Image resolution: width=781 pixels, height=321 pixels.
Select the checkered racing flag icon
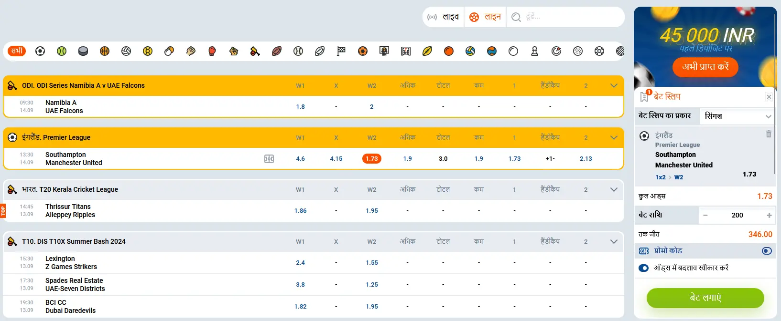[x=341, y=51]
